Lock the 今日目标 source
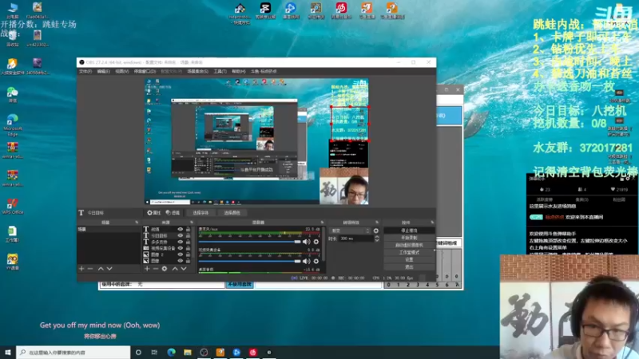Viewport: 639px width, 359px height. (x=188, y=235)
